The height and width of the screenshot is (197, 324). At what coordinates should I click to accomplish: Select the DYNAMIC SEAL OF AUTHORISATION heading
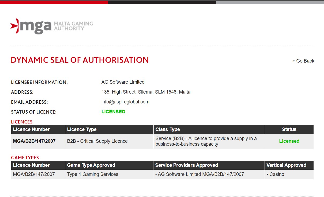click(x=80, y=60)
